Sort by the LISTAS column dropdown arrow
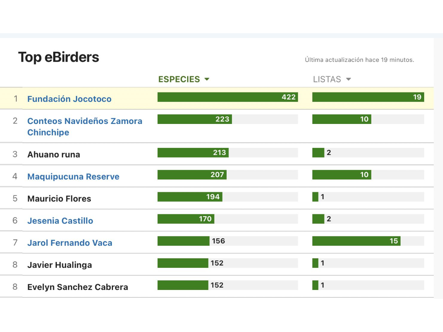Viewport: 443px width, 332px height. pyautogui.click(x=348, y=79)
